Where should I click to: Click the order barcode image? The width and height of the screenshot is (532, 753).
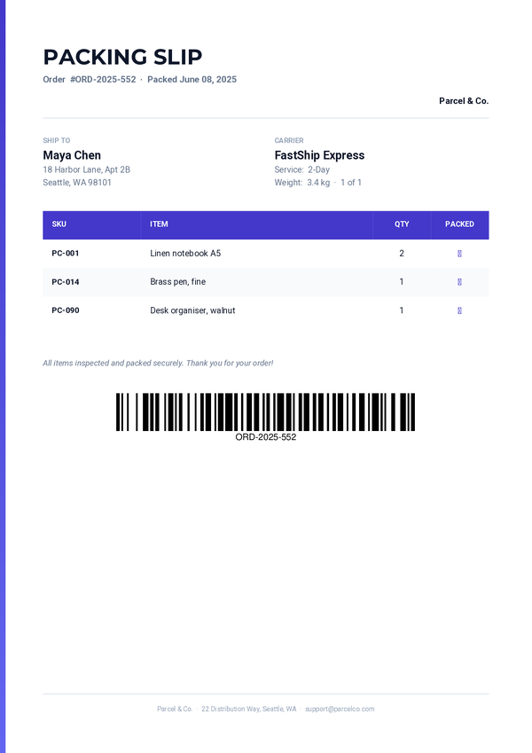(265, 412)
